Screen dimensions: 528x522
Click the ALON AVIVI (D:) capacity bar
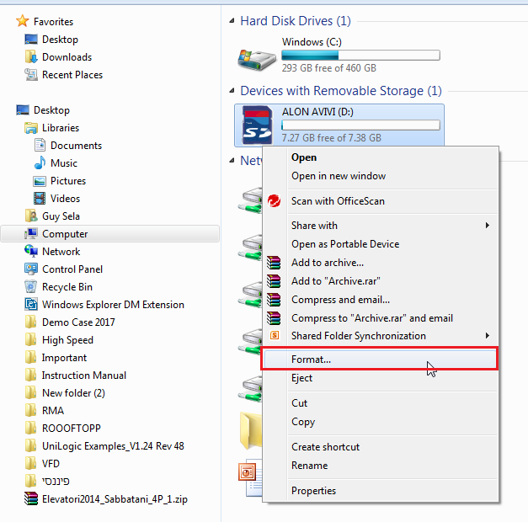click(360, 125)
